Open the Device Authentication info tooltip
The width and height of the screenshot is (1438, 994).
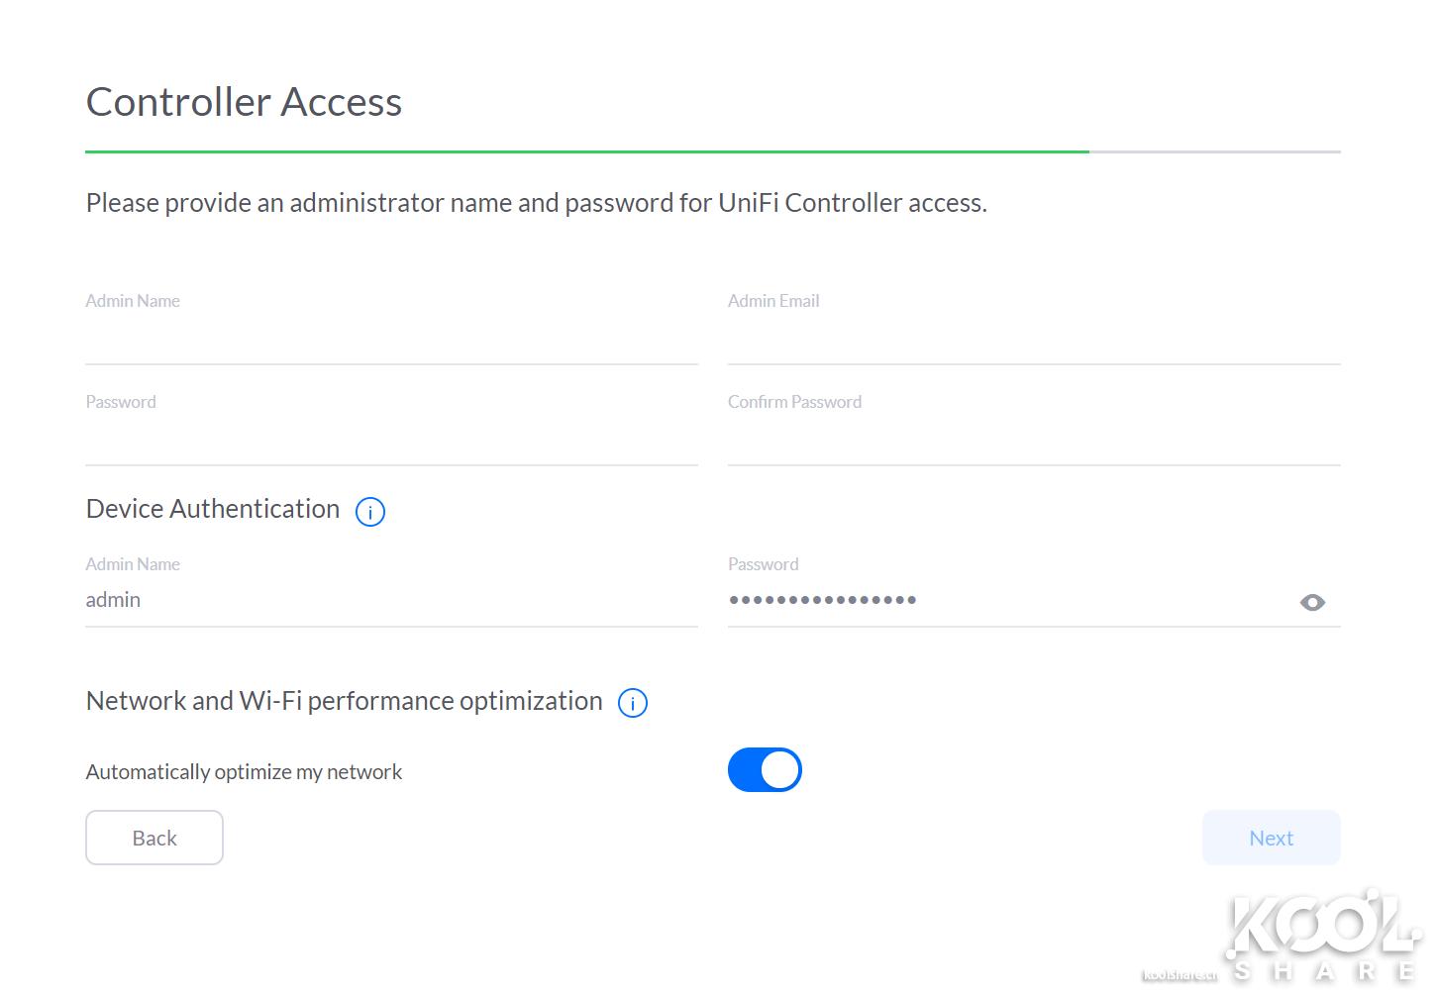[369, 512]
